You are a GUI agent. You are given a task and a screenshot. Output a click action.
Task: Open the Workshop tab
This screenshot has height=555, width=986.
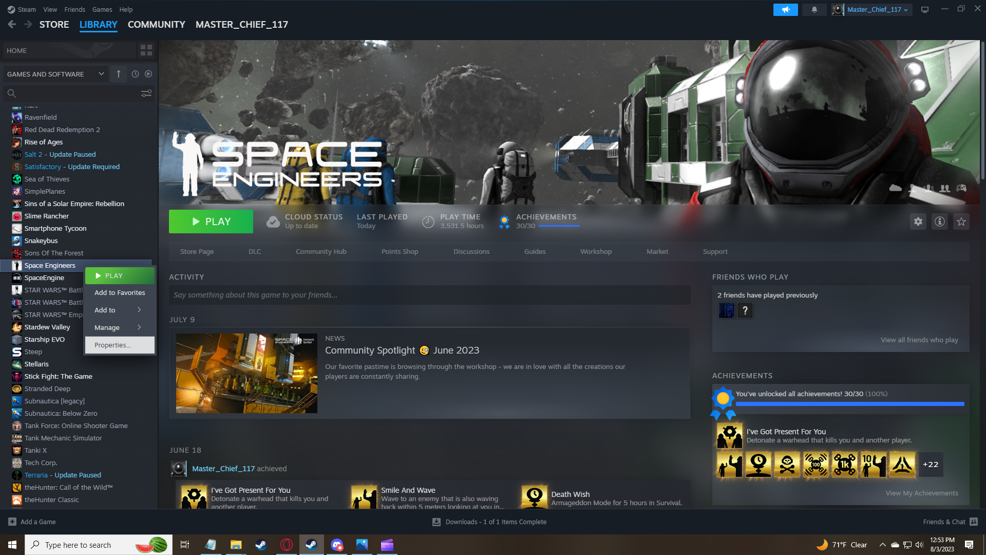click(x=596, y=251)
